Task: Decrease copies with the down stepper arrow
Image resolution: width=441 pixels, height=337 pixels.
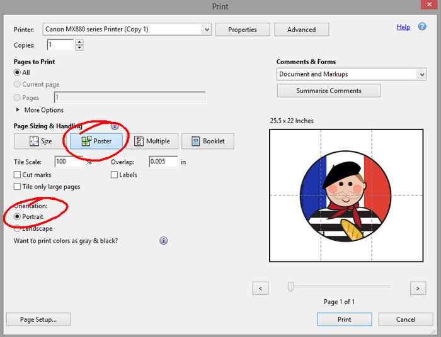Action: pos(79,48)
